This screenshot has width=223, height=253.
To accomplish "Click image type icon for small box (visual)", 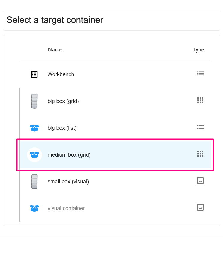I will (x=200, y=181).
